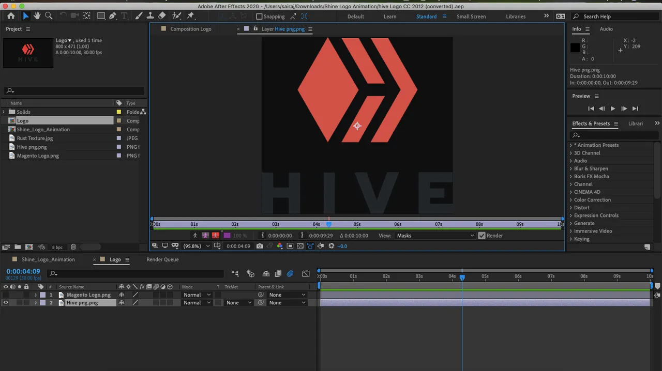
Task: Open the Render Queue tab
Action: [162, 259]
